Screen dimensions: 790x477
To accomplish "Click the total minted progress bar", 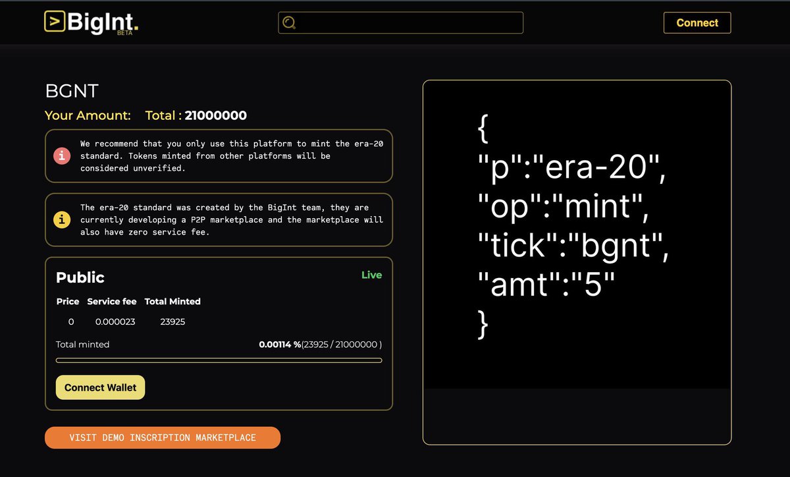I will [219, 360].
